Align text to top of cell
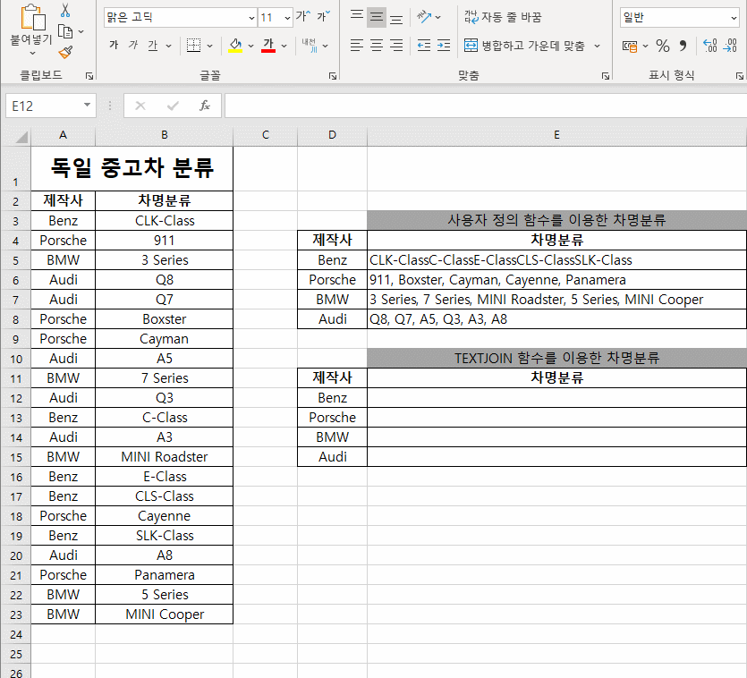 (356, 17)
